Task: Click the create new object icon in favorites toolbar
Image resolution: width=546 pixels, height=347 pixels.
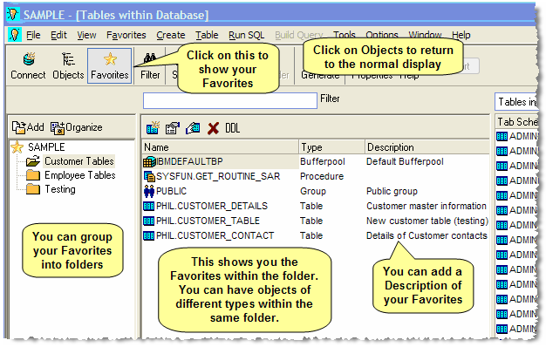Action: 153,128
